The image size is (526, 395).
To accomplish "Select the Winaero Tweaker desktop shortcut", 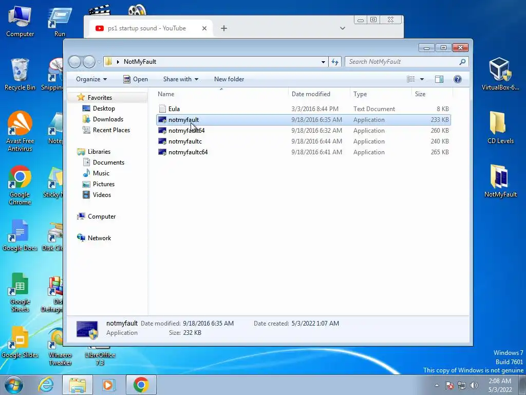I will pyautogui.click(x=60, y=347).
